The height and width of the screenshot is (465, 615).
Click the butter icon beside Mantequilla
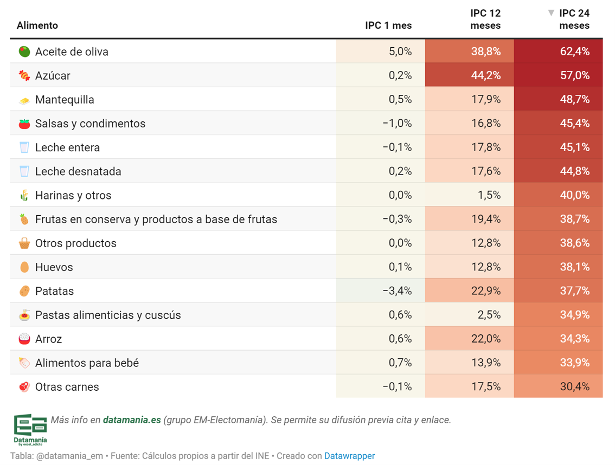pos(24,100)
